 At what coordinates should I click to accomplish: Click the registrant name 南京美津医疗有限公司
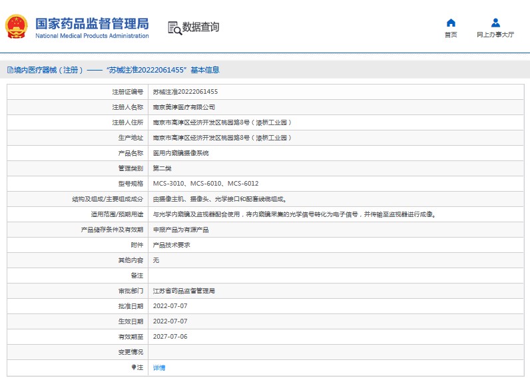coord(184,107)
